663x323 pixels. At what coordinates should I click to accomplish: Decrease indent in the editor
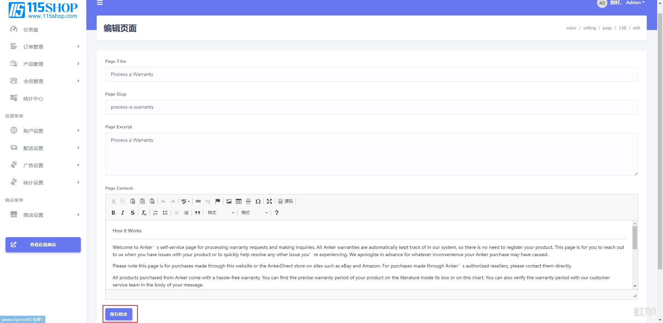(176, 213)
